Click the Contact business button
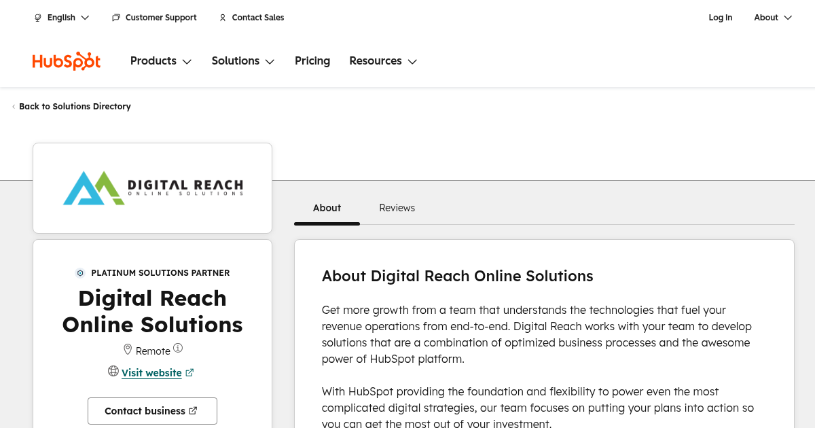Image resolution: width=815 pixels, height=428 pixels. [x=152, y=411]
